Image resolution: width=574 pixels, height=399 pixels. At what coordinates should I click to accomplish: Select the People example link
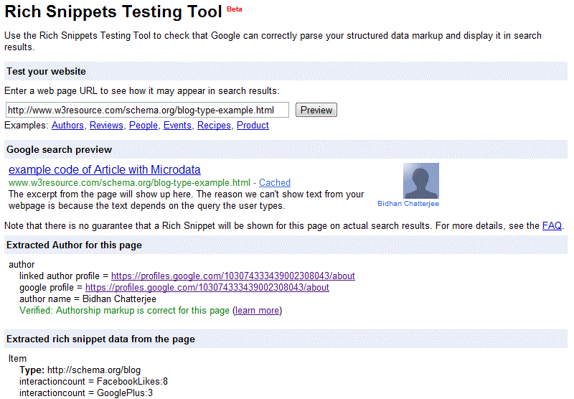pyautogui.click(x=143, y=125)
